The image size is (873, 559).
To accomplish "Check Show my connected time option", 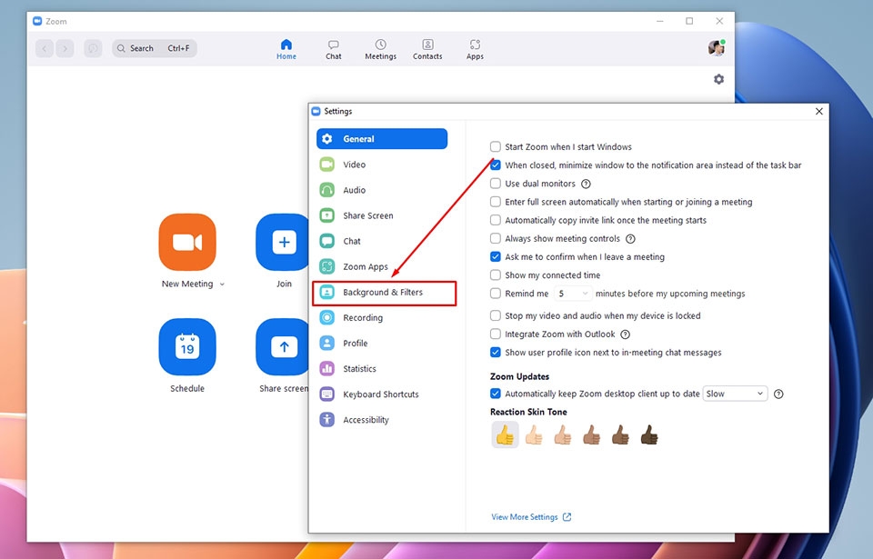I will (495, 275).
